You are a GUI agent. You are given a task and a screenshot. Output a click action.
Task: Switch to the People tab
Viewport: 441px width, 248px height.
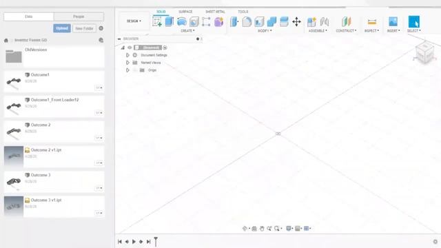(x=79, y=17)
